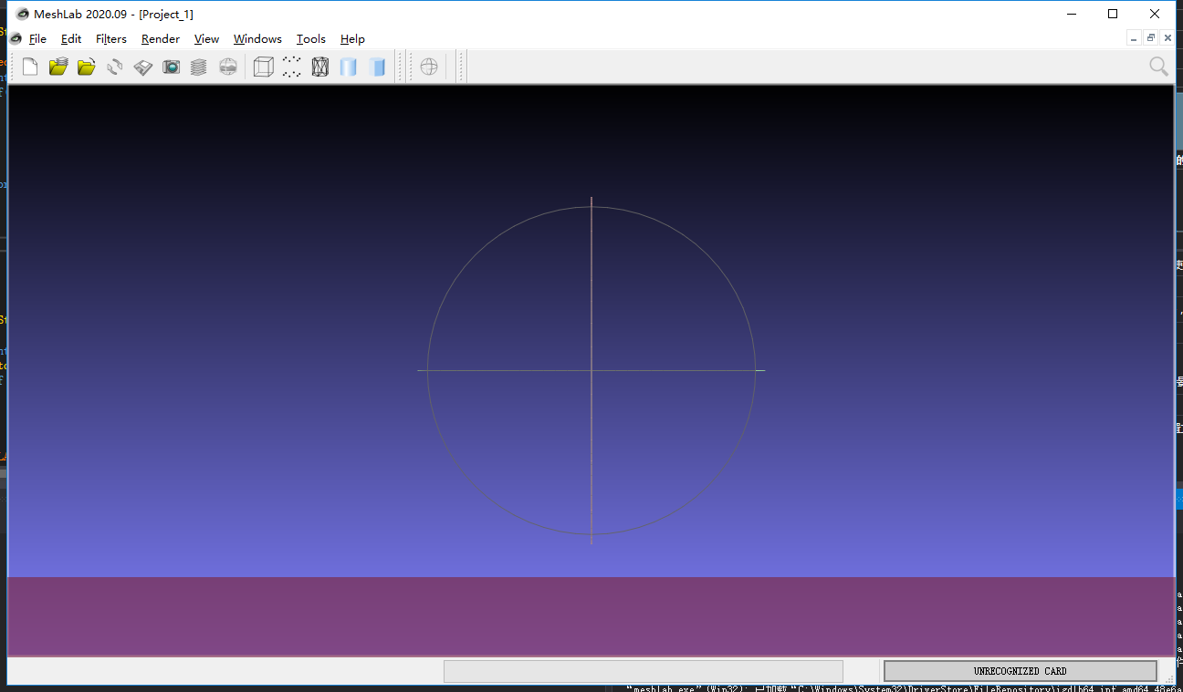This screenshot has width=1183, height=692.
Task: Toggle bounding box draw mode
Action: click(x=262, y=66)
